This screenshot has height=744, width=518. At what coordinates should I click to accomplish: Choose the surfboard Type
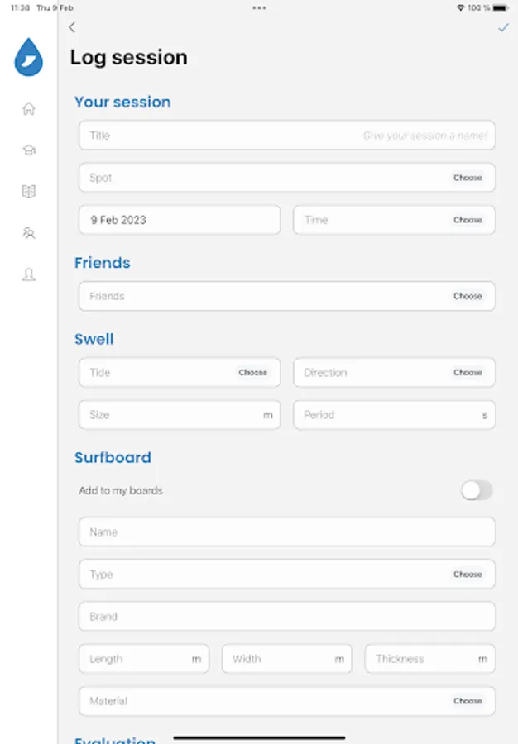[468, 575]
